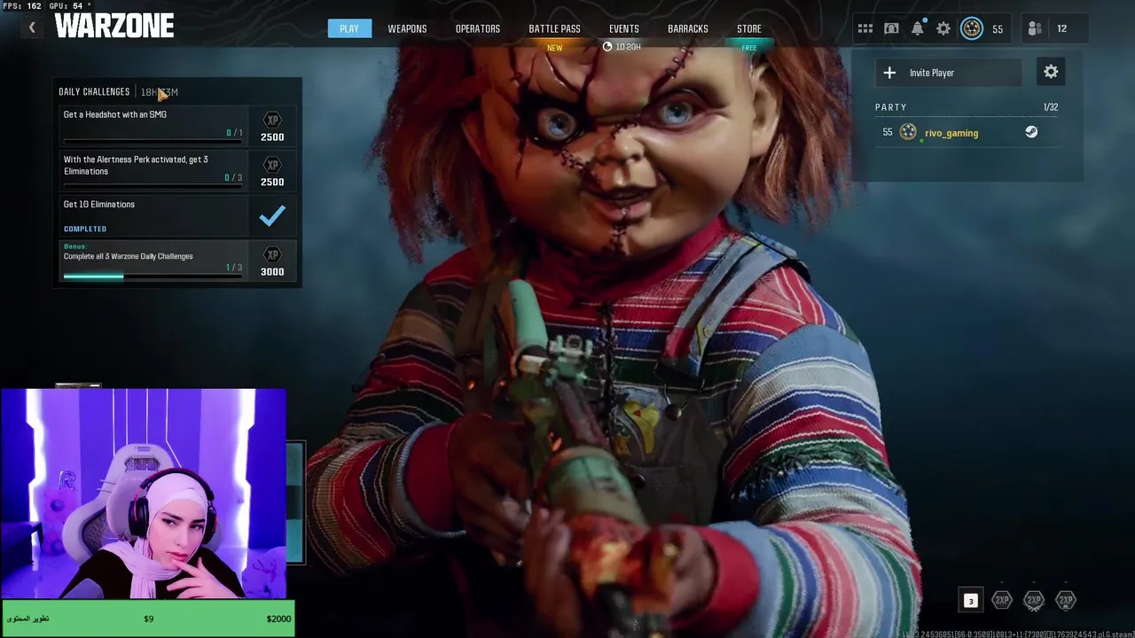The height and width of the screenshot is (638, 1135).
Task: Go to the EVENTS tab
Action: (x=624, y=28)
